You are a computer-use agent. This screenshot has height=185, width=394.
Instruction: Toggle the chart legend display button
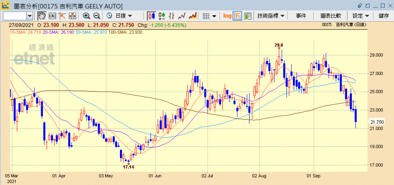coord(238,16)
